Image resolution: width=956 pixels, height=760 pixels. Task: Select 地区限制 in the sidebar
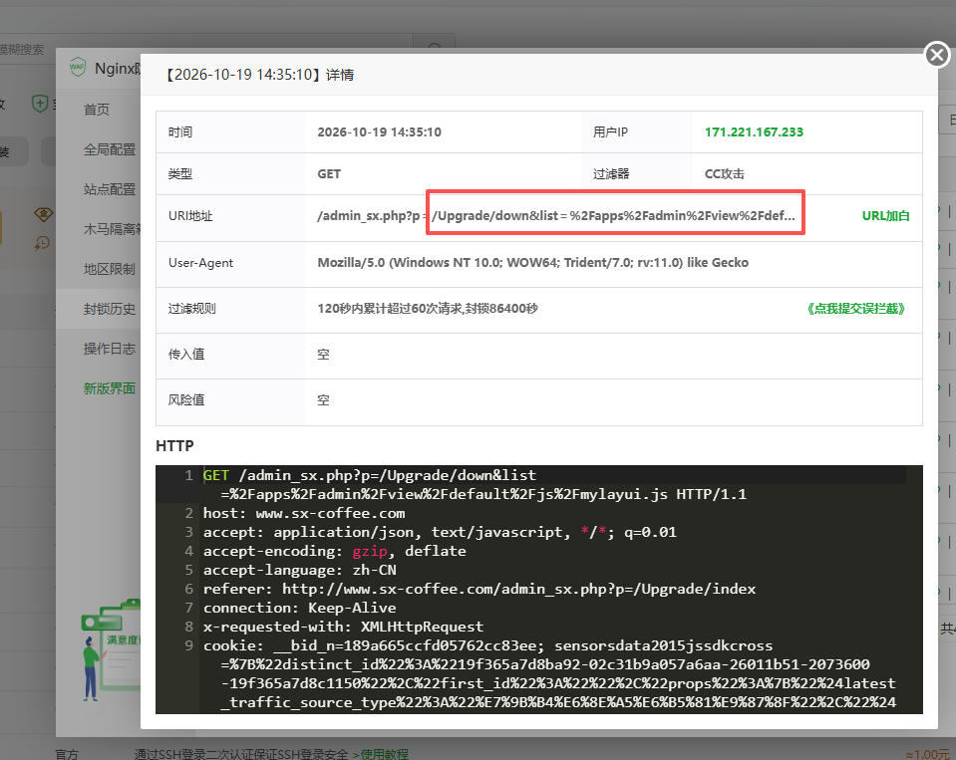pyautogui.click(x=110, y=269)
